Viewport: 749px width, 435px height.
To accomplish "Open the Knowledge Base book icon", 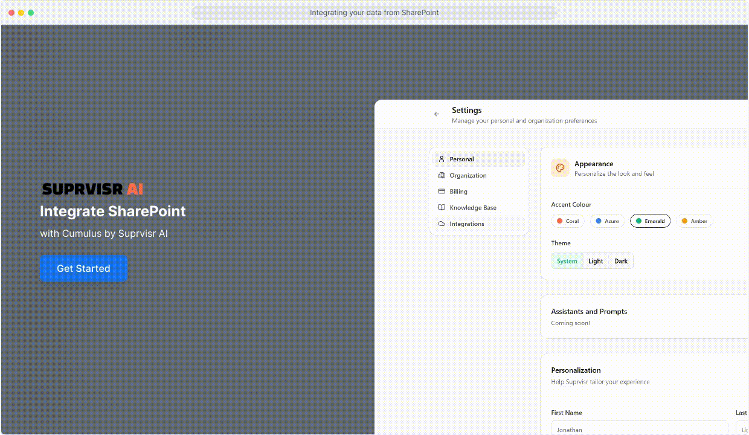I will (442, 207).
